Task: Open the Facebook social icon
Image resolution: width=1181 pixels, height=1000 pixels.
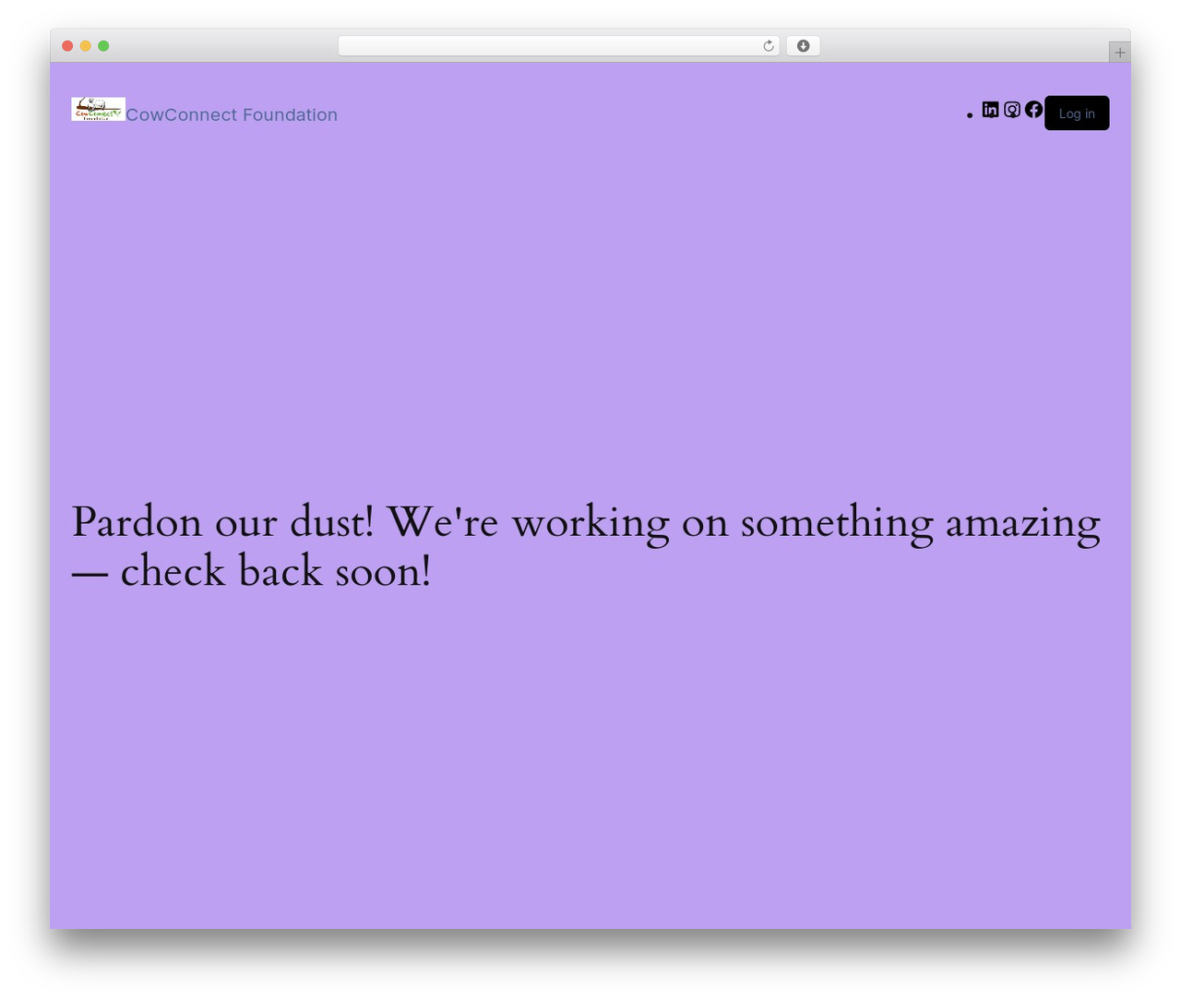Action: [x=1033, y=110]
